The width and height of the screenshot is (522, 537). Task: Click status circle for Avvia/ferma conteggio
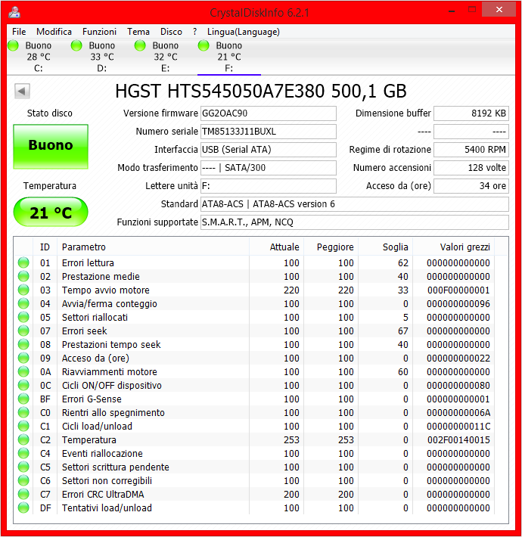click(23, 304)
